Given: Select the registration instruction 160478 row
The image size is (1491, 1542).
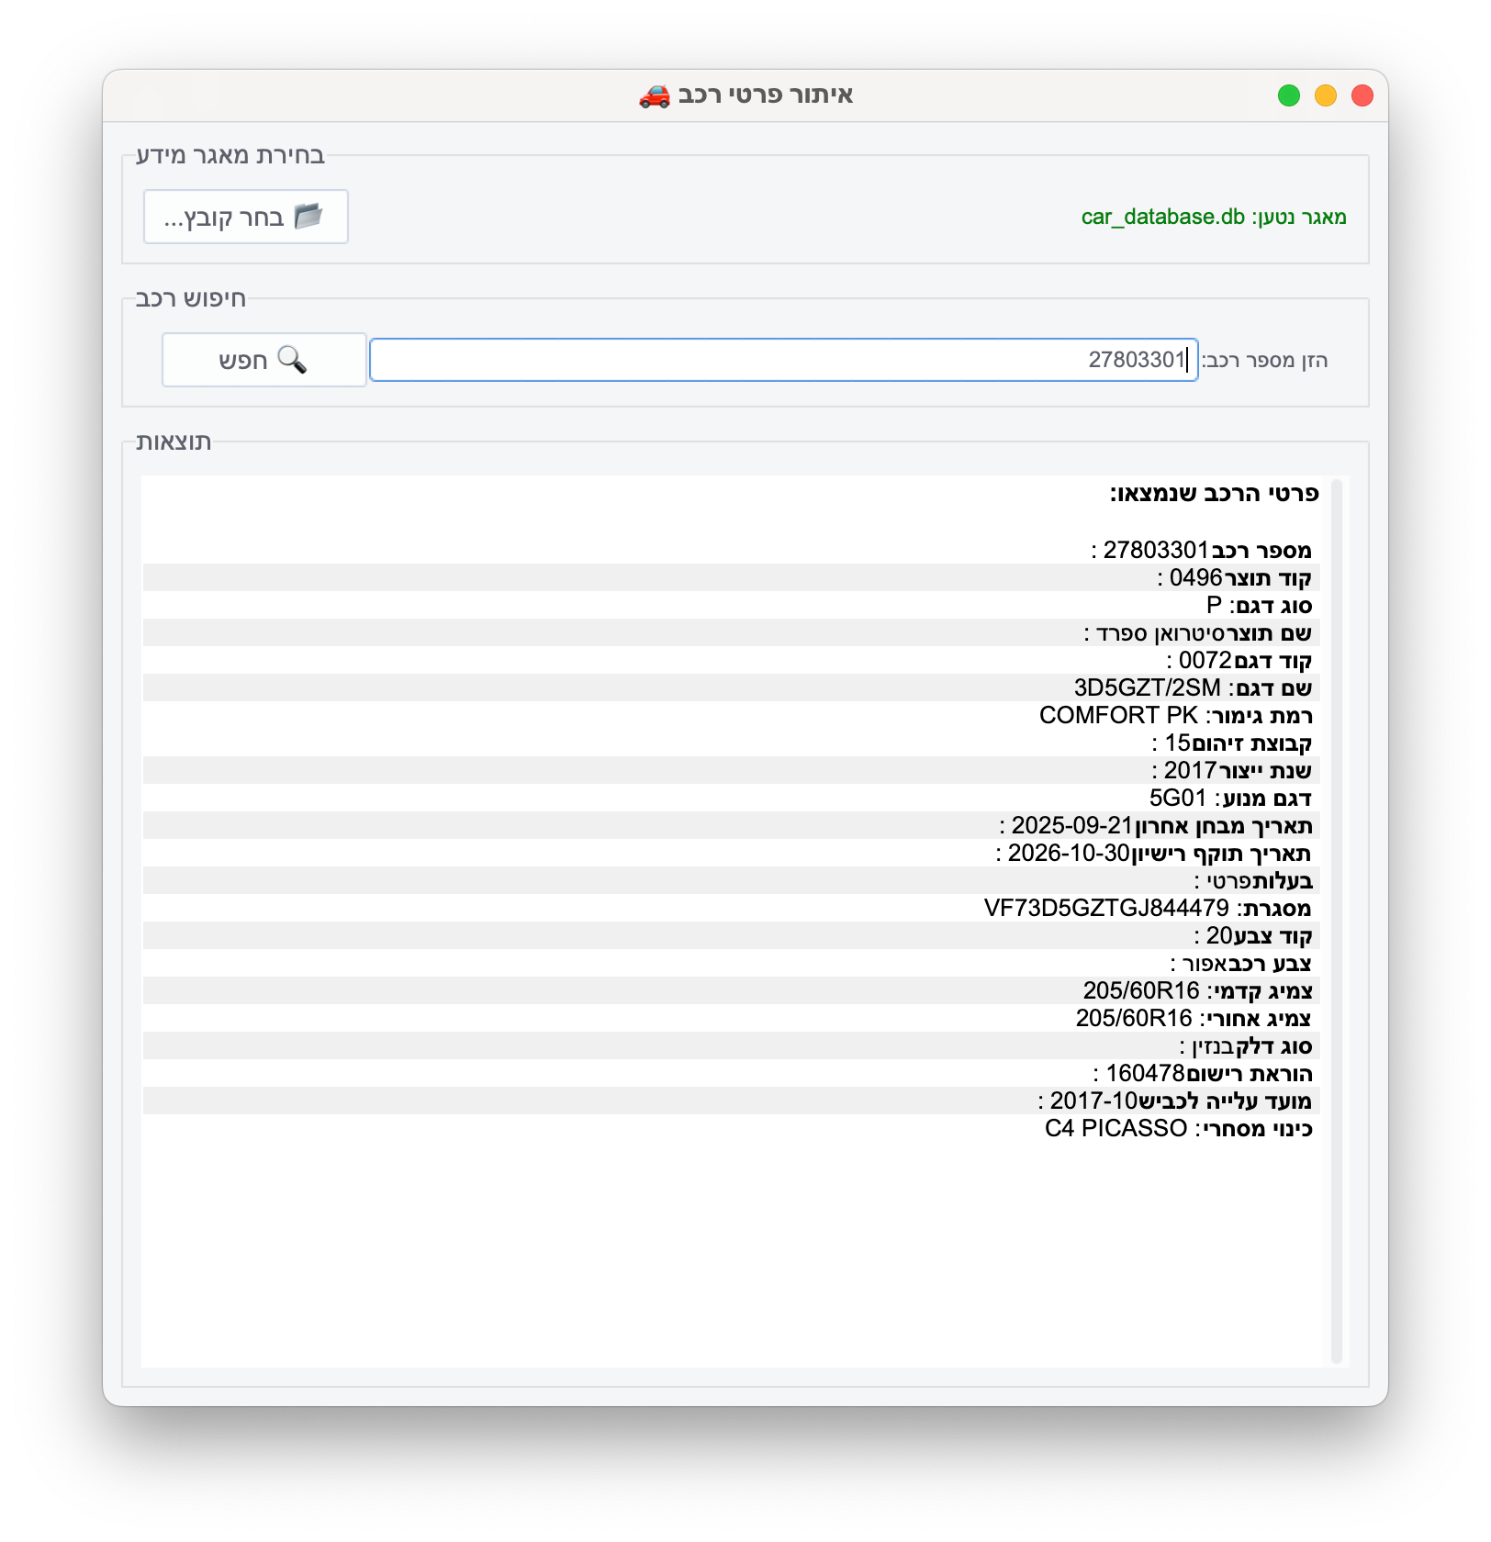Looking at the screenshot, I should tap(1203, 1073).
